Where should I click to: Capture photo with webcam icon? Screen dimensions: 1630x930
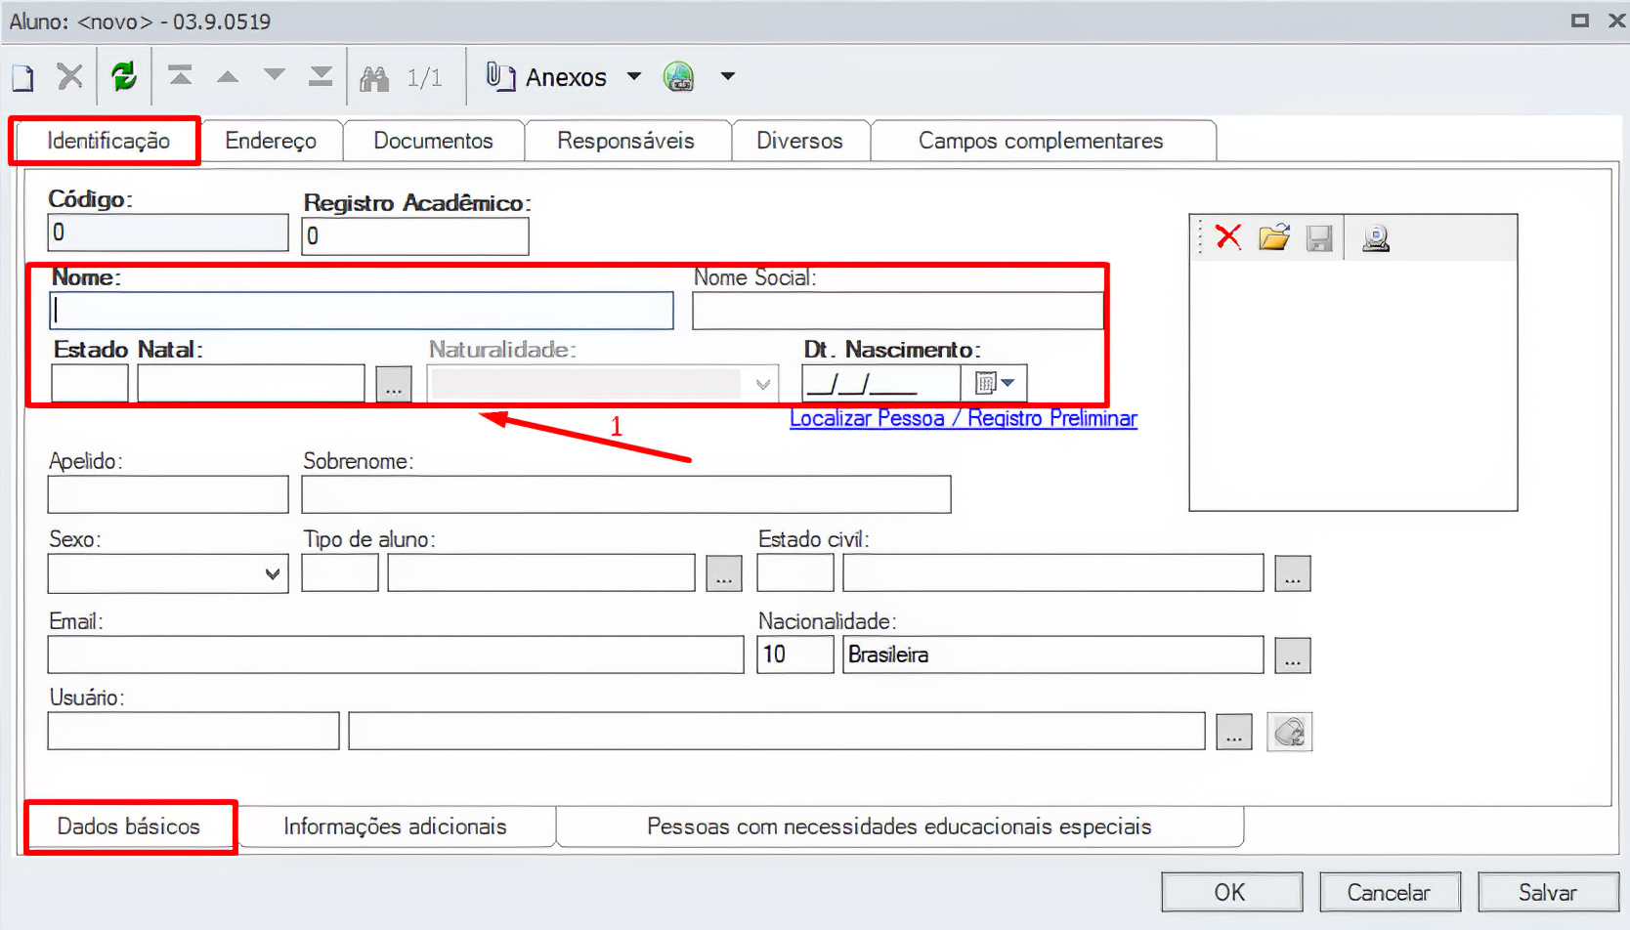point(1376,237)
